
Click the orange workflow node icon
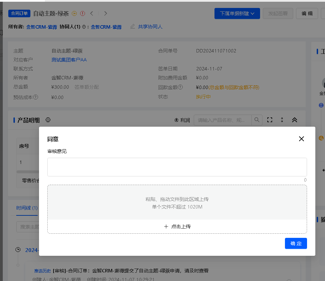coord(321,138)
